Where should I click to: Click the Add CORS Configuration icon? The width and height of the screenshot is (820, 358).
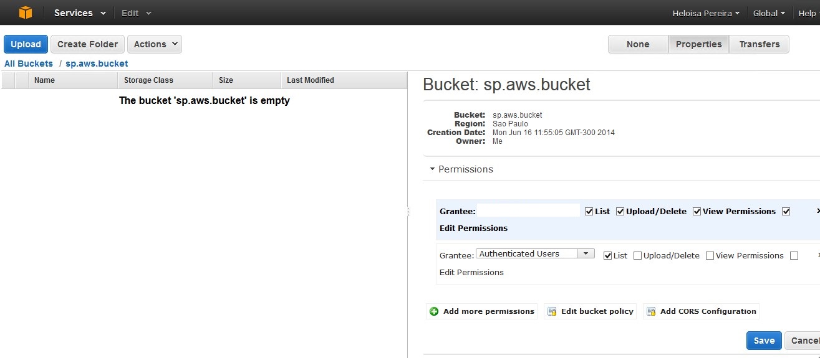tap(651, 311)
